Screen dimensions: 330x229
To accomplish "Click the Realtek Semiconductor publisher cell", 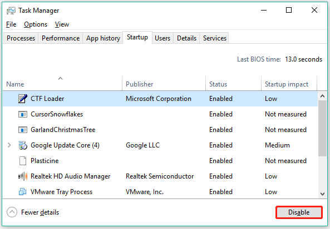I will point(160,176).
